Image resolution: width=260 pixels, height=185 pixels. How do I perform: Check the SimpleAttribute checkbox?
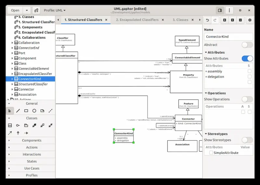coord(211,153)
